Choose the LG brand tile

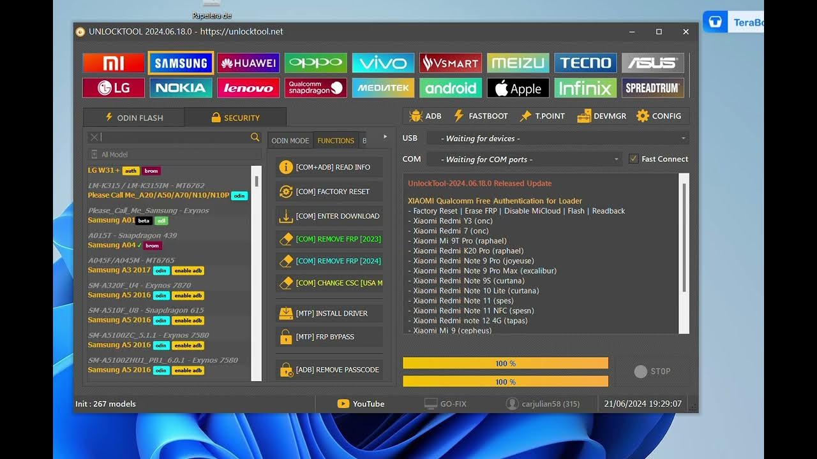coord(114,88)
